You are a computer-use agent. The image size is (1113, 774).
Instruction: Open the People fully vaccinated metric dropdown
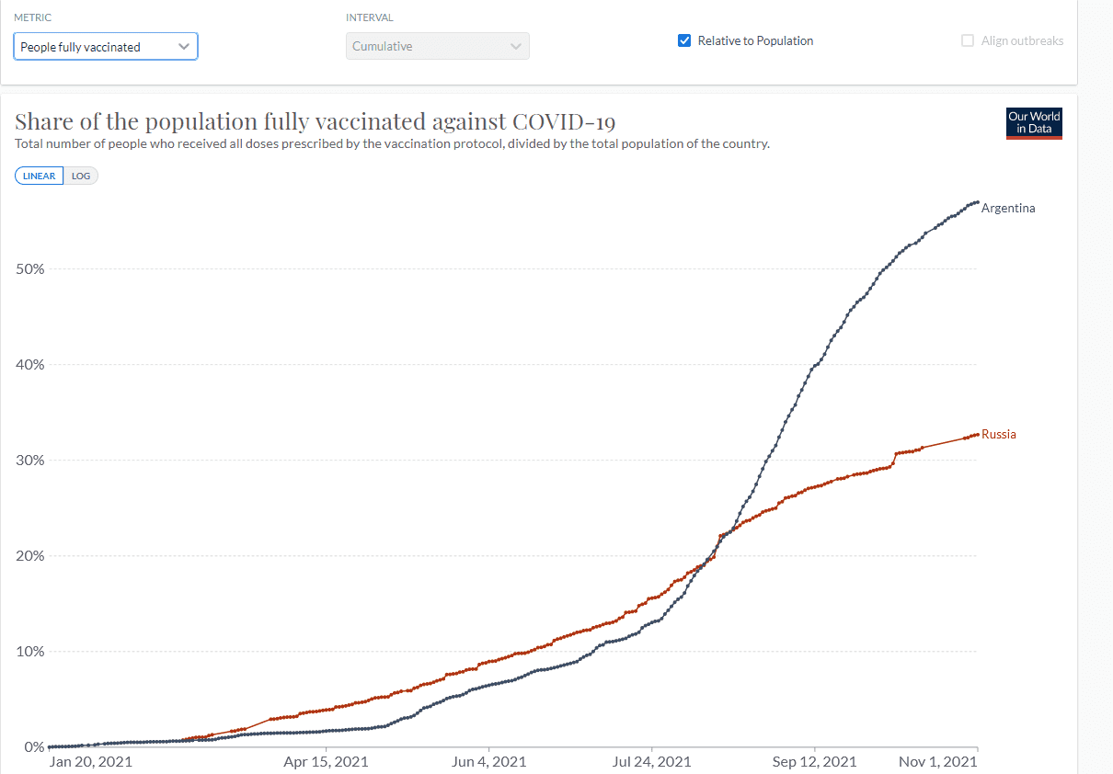[x=106, y=47]
